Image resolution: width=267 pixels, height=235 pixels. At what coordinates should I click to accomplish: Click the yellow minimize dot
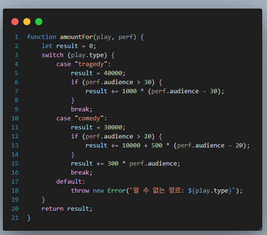click(27, 22)
